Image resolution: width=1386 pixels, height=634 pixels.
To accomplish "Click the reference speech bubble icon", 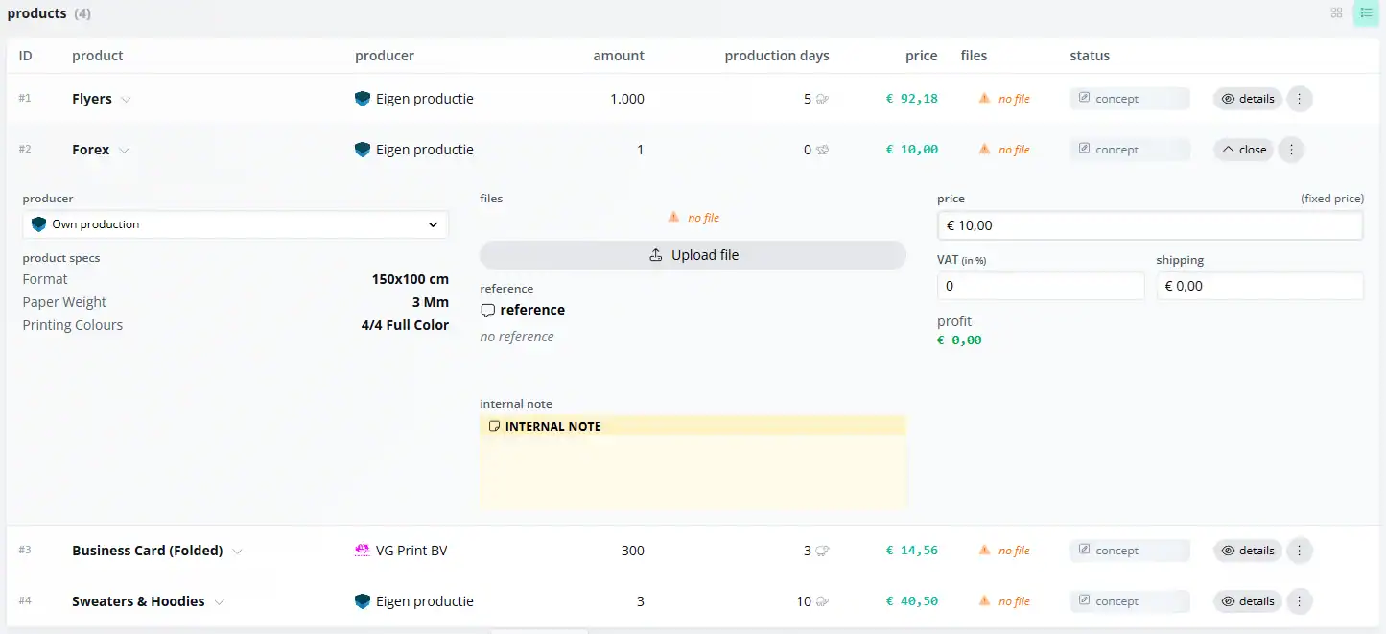I will click(488, 311).
